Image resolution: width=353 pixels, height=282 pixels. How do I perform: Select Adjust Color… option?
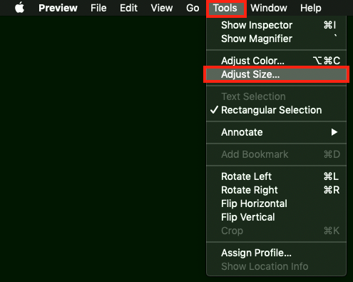(276, 61)
